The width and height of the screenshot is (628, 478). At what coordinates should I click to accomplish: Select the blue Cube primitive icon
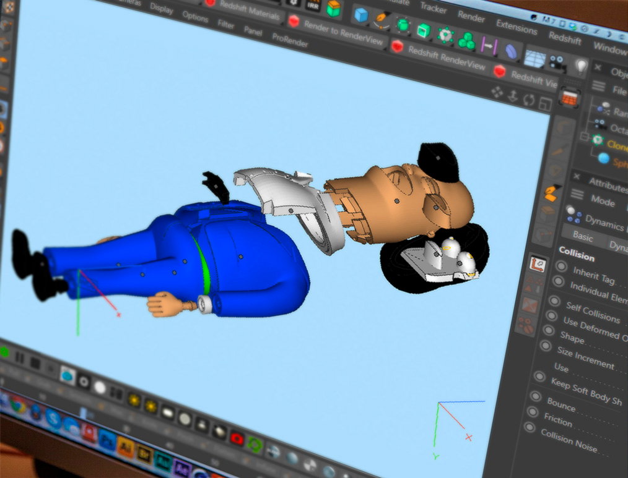click(361, 14)
